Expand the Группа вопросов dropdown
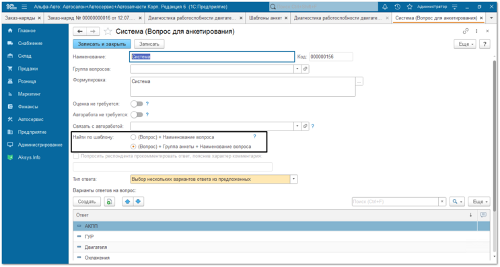The height and width of the screenshot is (267, 500). (297, 69)
